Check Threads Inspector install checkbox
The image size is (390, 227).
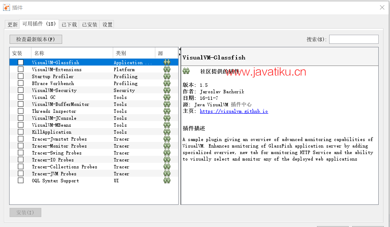pos(20,111)
